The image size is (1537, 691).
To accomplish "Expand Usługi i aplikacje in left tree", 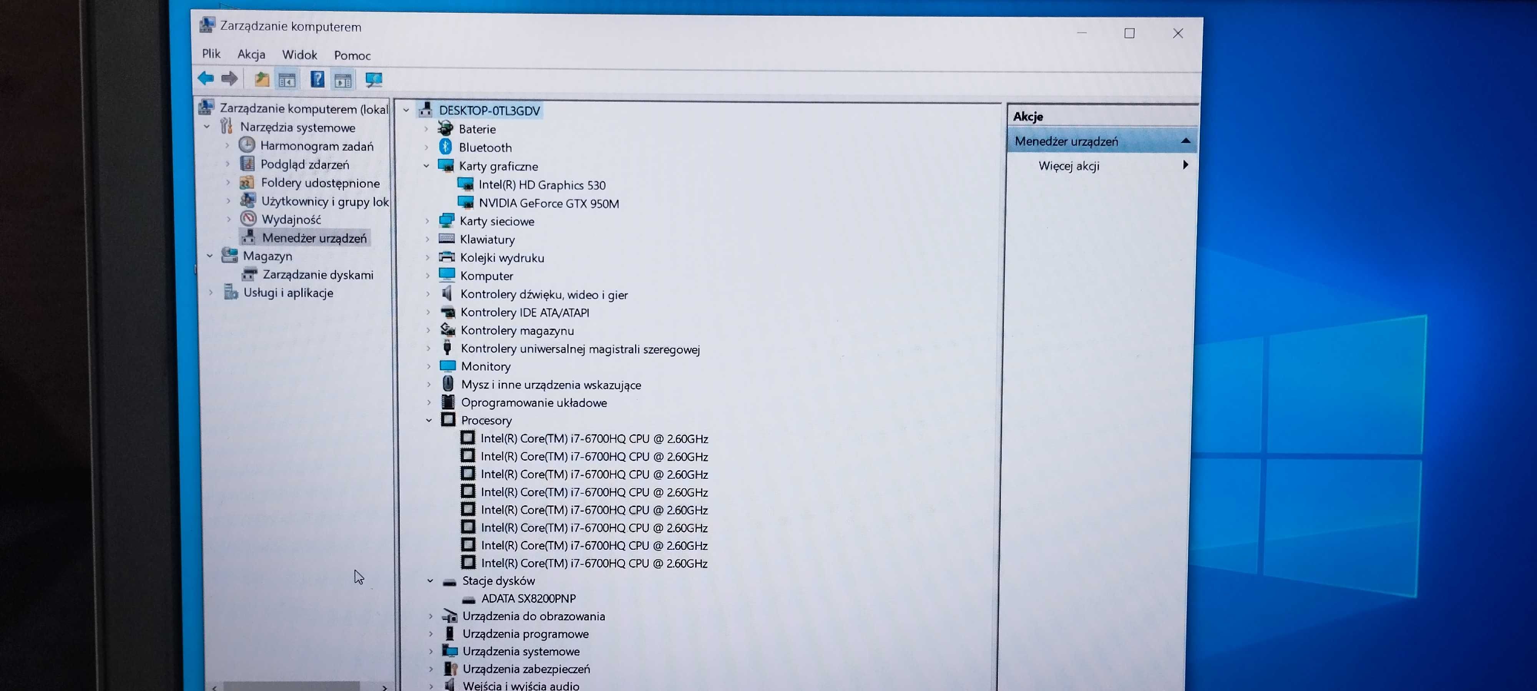I will point(211,293).
